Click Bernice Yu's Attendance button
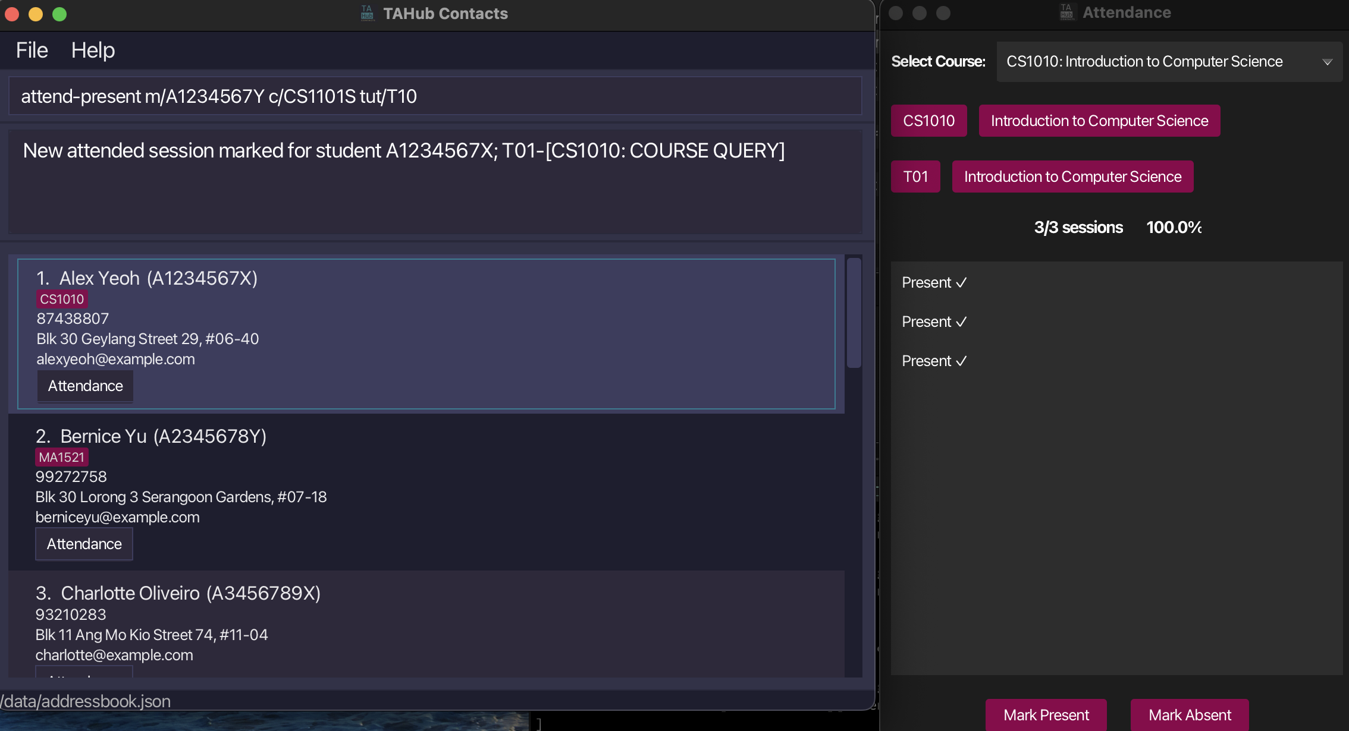 84,544
